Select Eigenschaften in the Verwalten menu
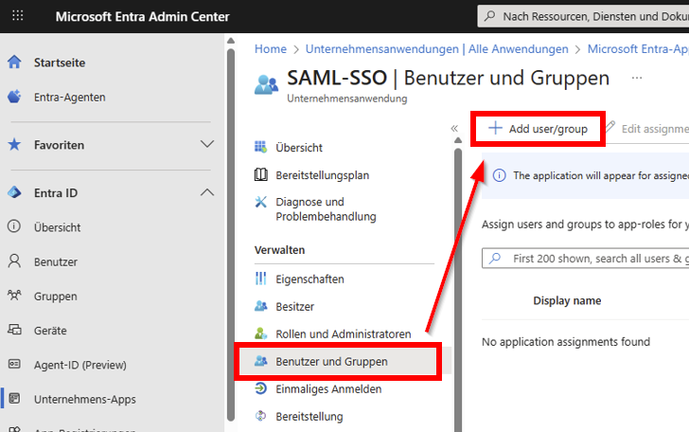 click(x=309, y=279)
